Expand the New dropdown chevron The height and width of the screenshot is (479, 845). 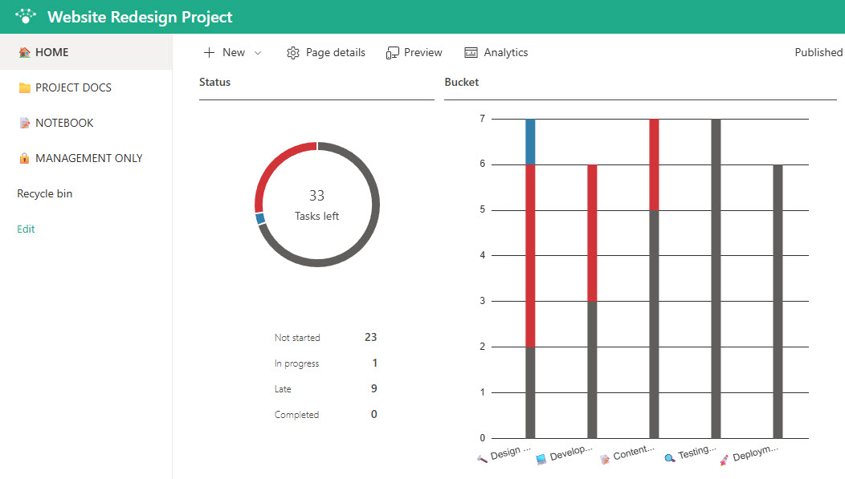coord(258,52)
